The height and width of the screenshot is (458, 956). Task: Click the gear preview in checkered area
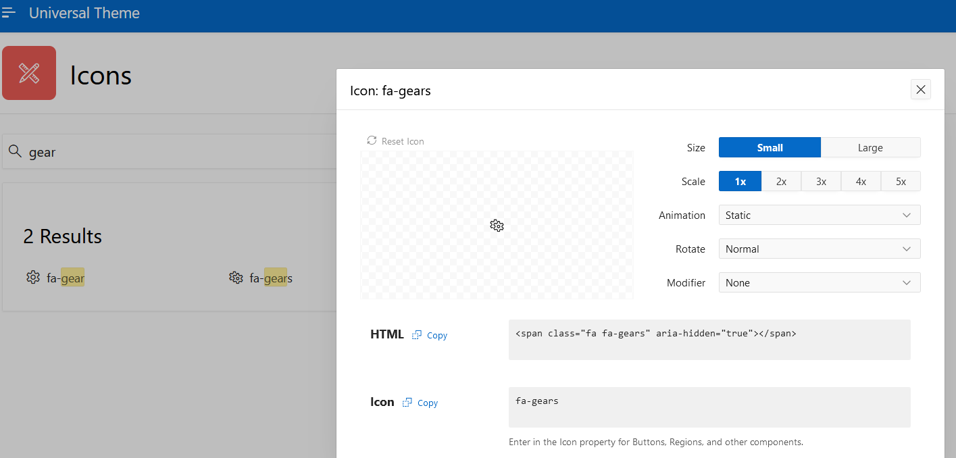497,226
